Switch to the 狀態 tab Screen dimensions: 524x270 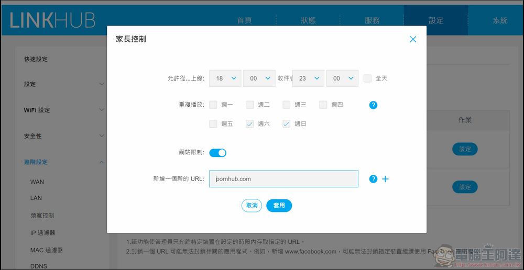[308, 20]
